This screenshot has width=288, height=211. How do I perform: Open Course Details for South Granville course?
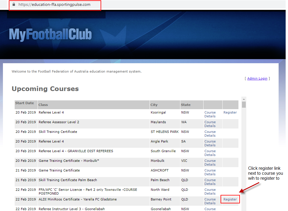(x=210, y=153)
